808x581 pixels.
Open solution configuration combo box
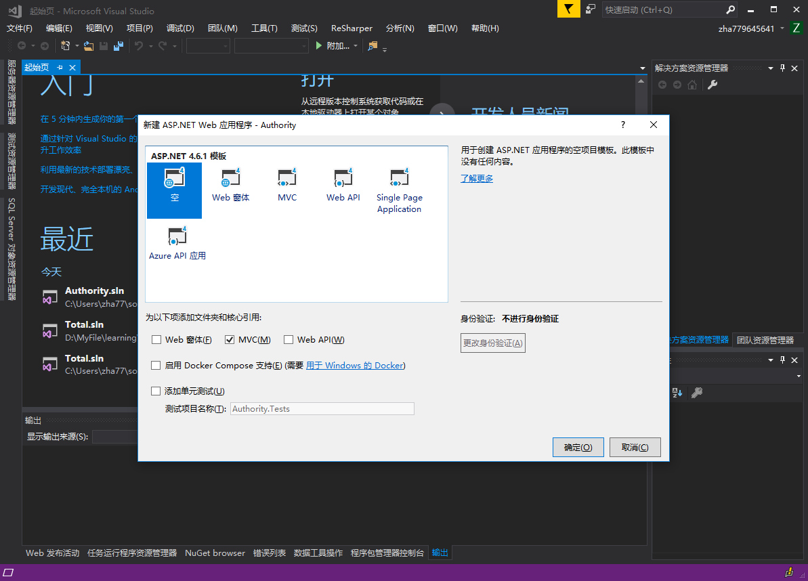tap(208, 46)
